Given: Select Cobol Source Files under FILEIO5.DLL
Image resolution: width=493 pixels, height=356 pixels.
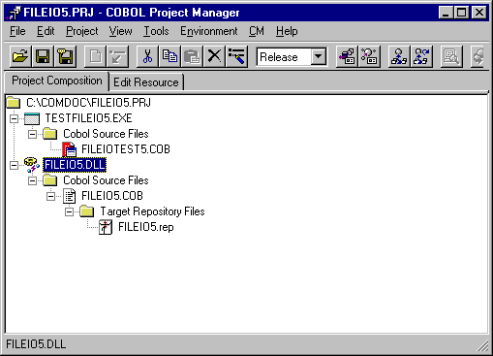Looking at the screenshot, I should (x=106, y=180).
